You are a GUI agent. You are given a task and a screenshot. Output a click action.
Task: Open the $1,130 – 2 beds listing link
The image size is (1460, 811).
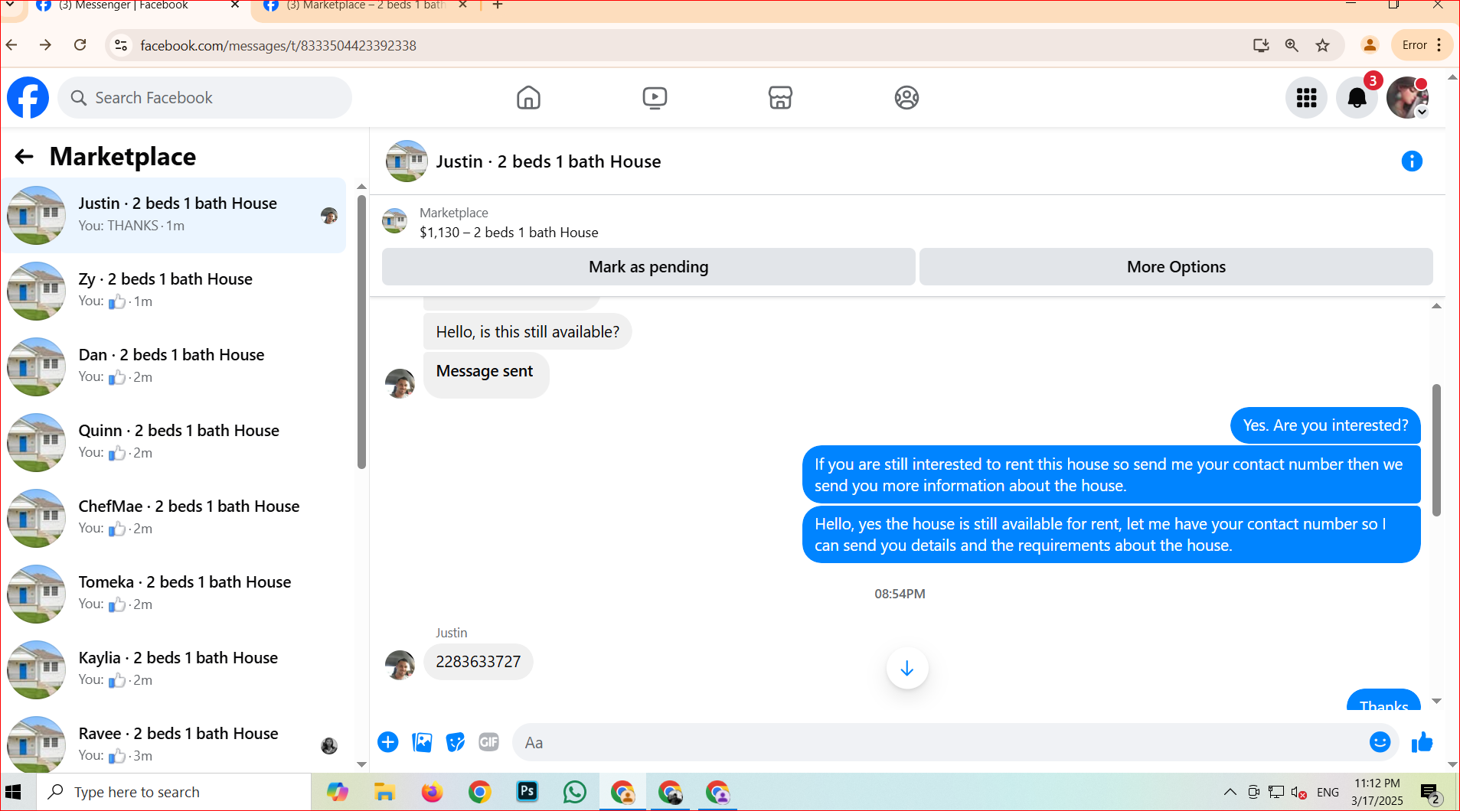click(x=508, y=233)
